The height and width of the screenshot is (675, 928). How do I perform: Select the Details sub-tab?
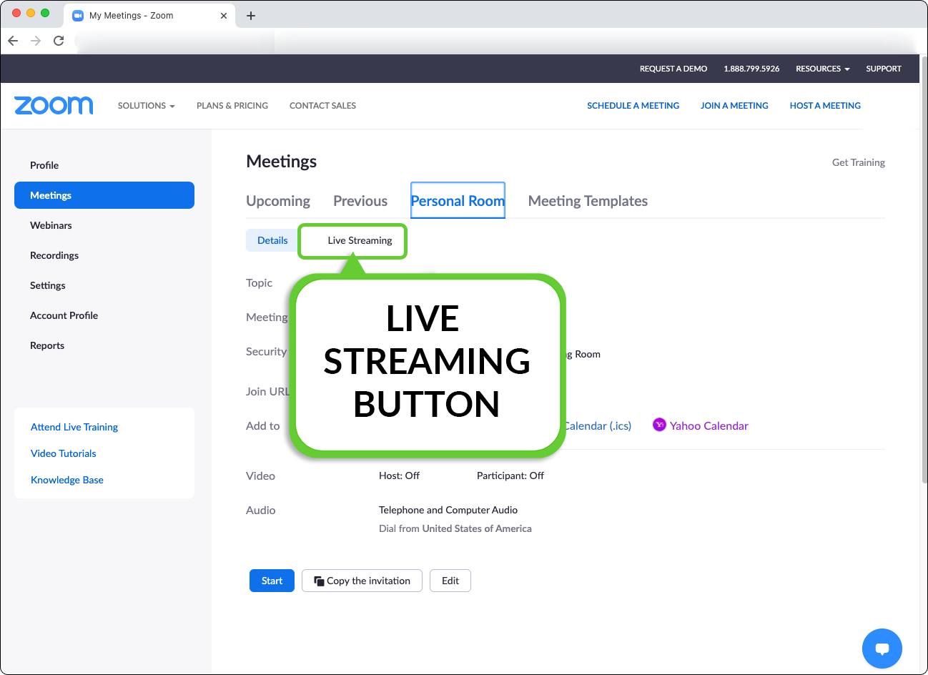coord(272,240)
